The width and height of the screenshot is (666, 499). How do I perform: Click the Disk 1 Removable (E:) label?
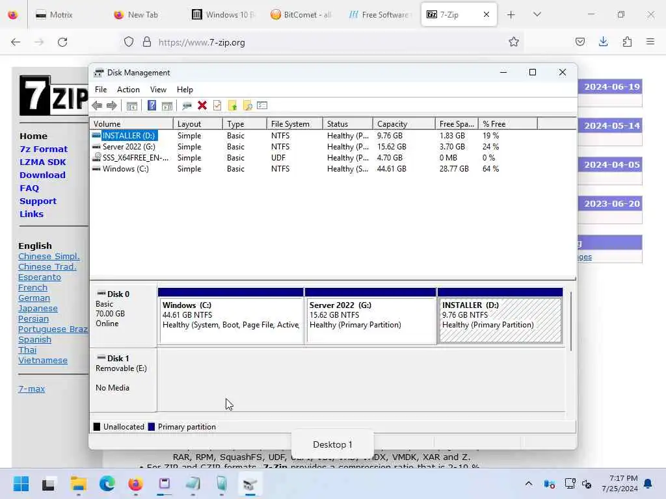coord(123,379)
